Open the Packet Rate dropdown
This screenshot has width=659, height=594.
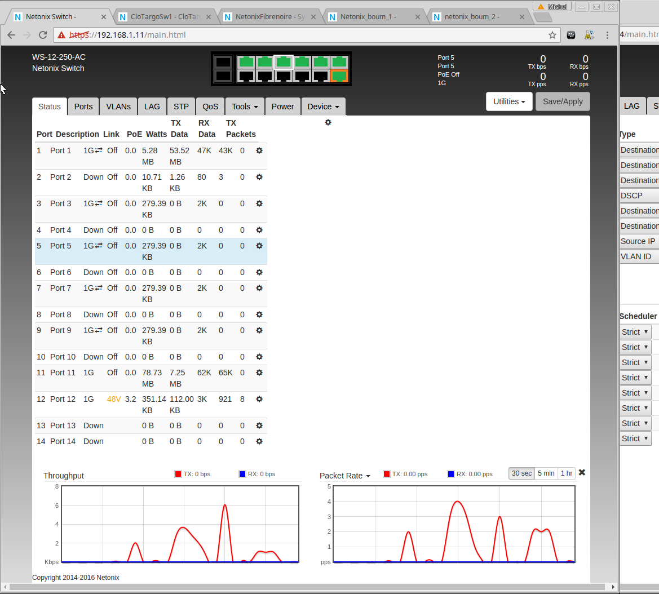pyautogui.click(x=345, y=476)
